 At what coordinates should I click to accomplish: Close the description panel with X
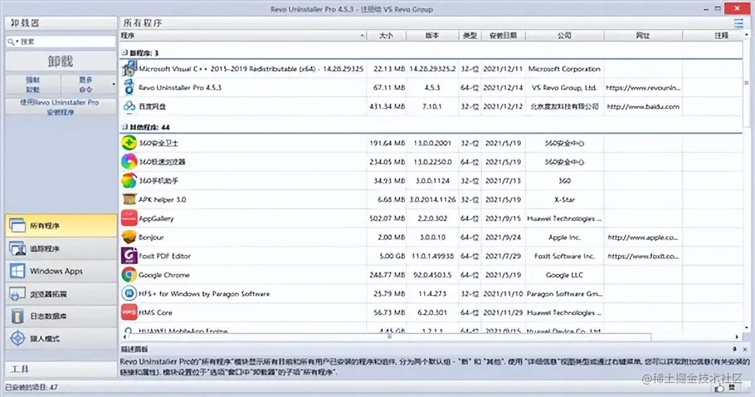(746, 349)
